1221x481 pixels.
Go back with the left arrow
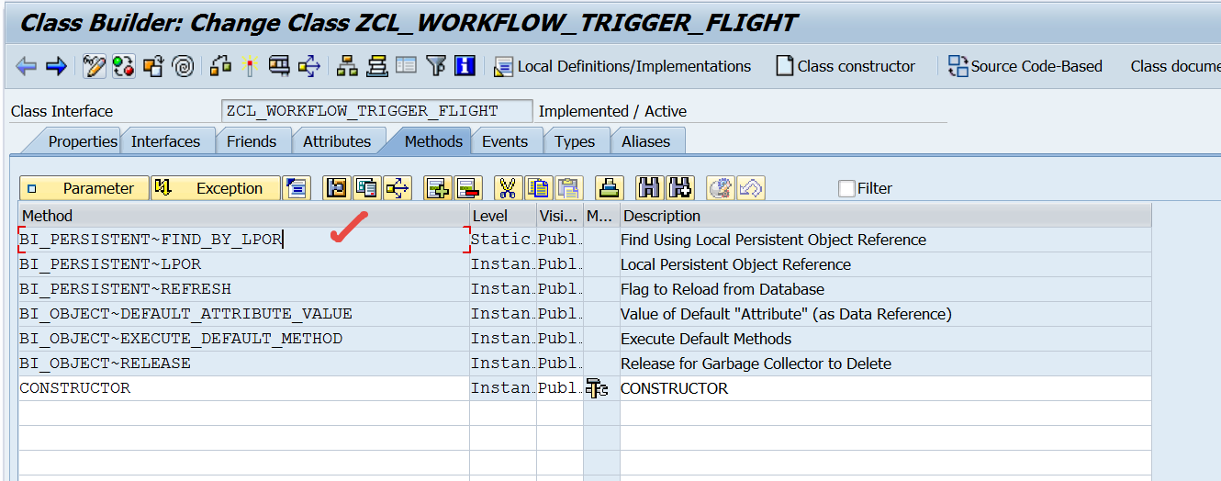click(27, 66)
